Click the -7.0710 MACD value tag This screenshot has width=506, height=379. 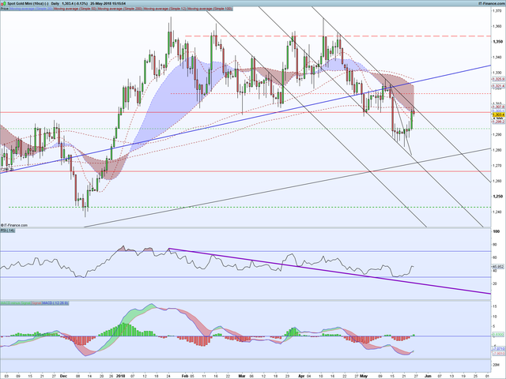point(499,349)
